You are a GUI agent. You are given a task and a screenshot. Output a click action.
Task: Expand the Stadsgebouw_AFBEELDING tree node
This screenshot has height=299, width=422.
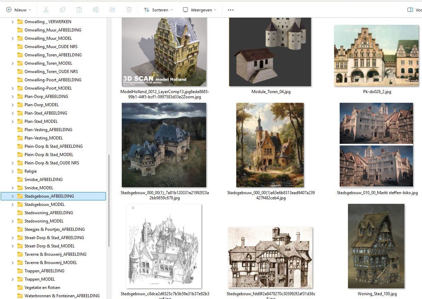tap(13, 196)
